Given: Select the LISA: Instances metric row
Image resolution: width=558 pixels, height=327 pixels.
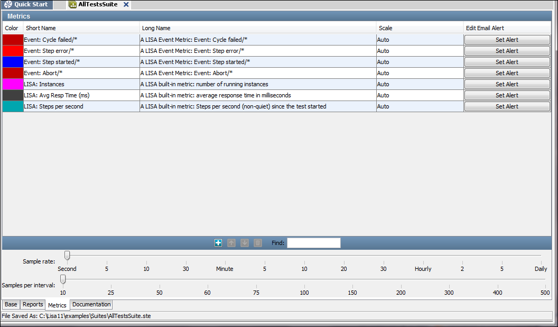Looking at the screenshot, I should [79, 84].
